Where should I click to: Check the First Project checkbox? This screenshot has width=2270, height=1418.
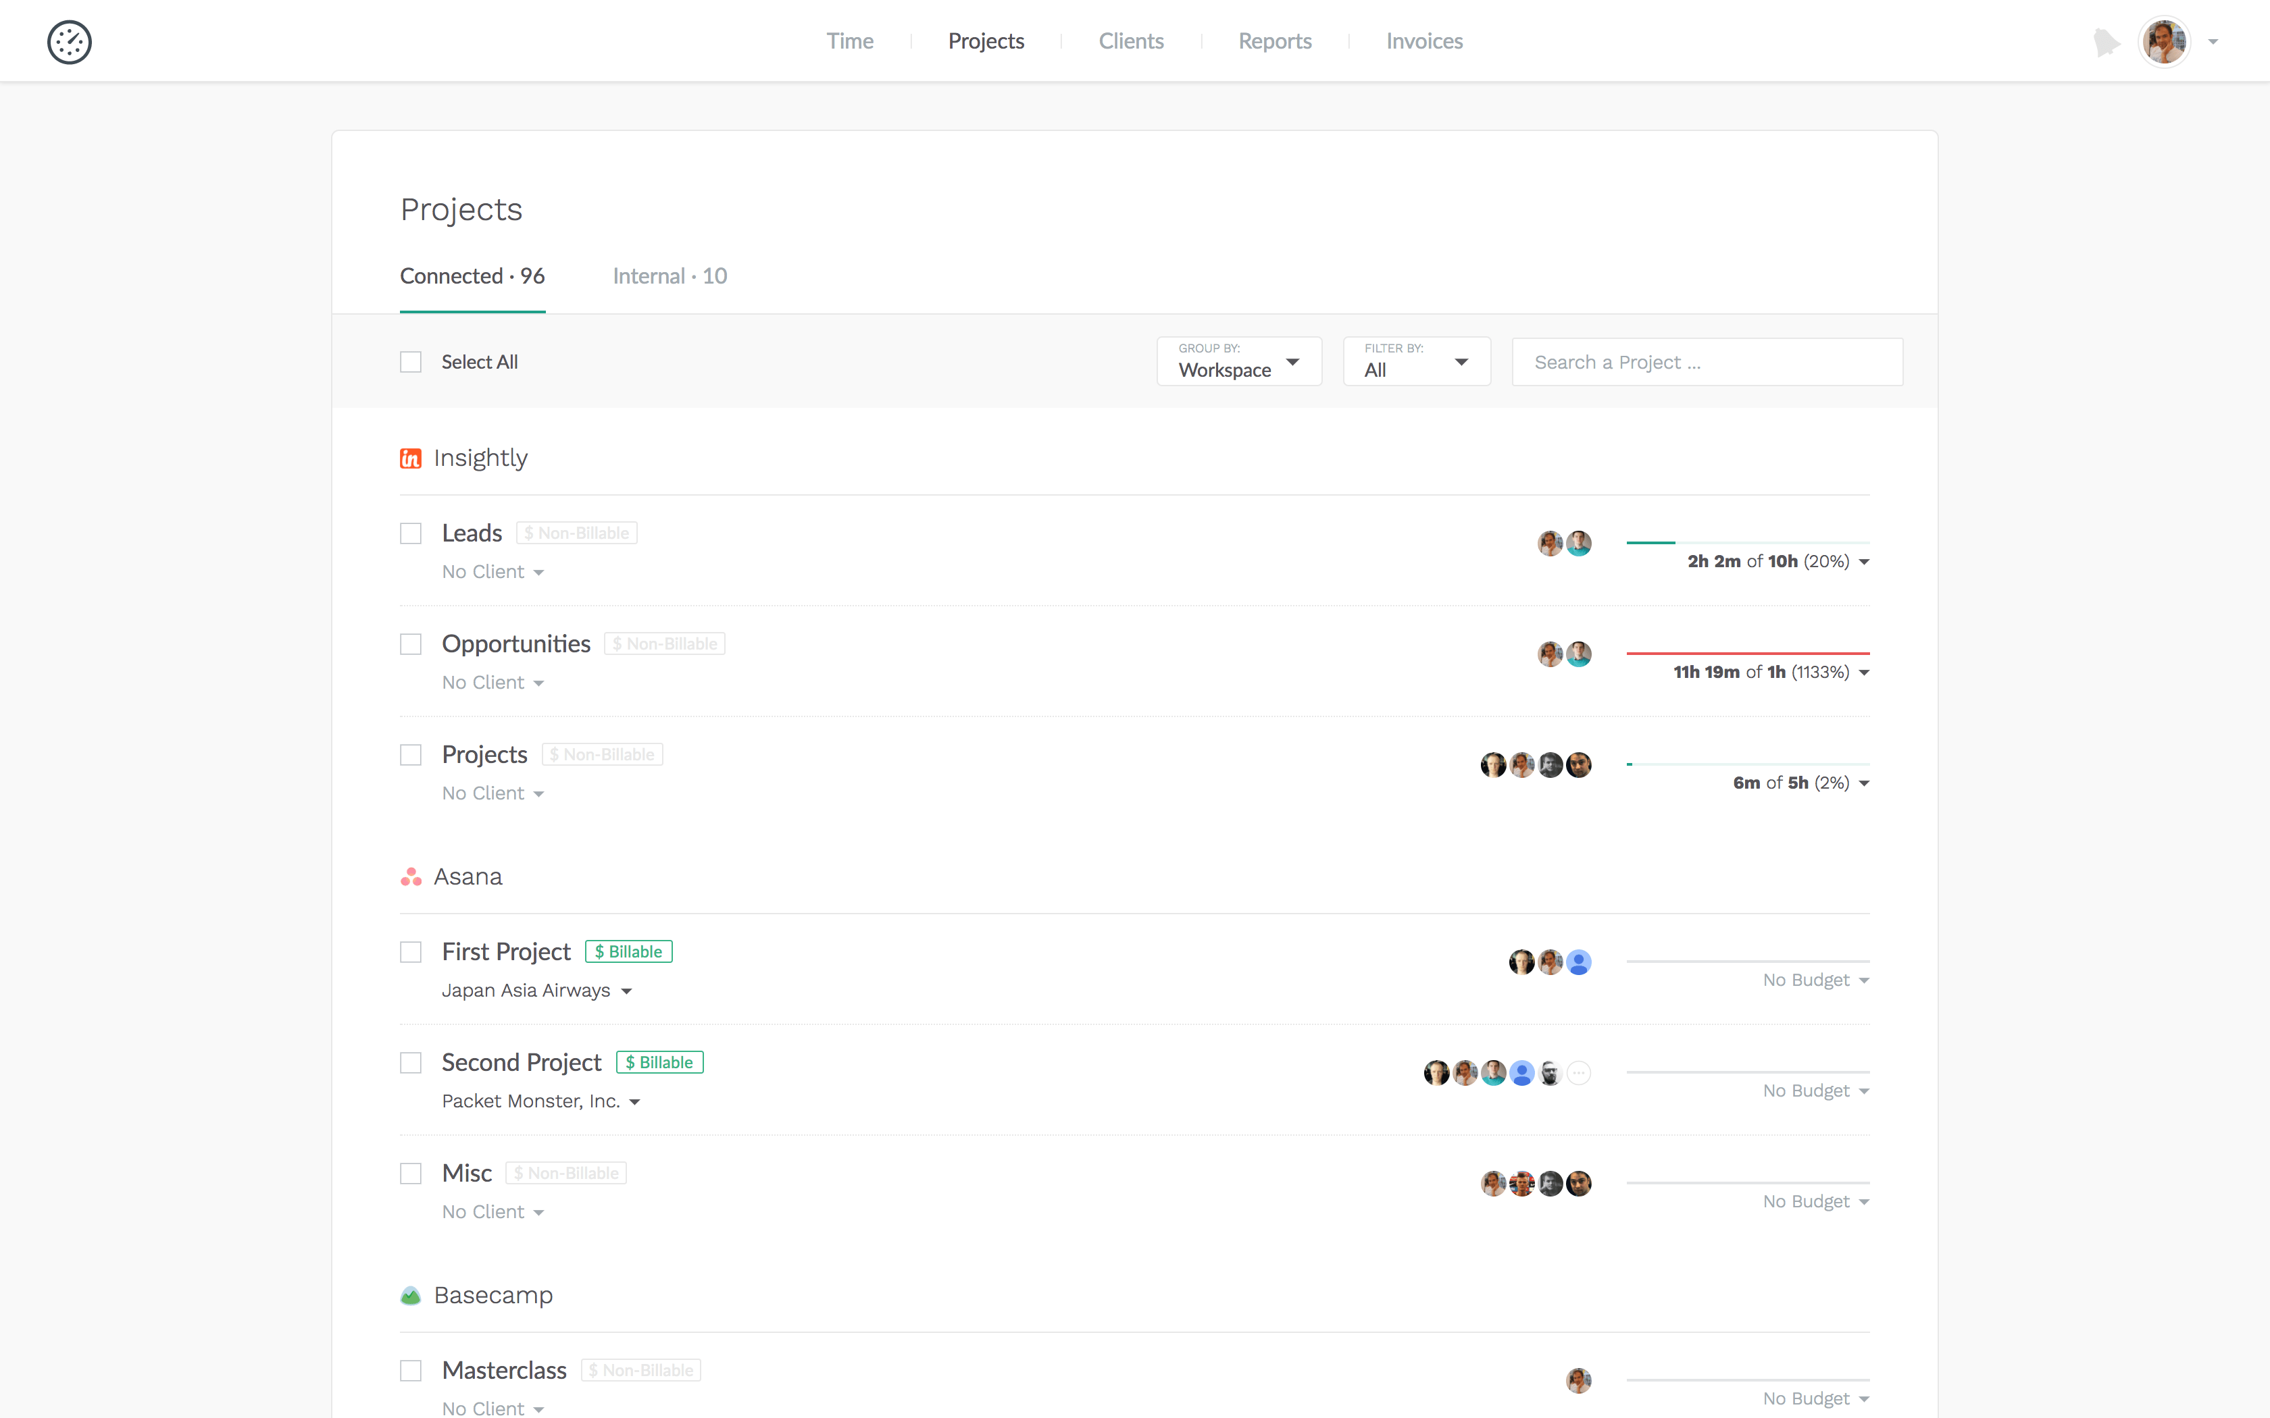411,952
